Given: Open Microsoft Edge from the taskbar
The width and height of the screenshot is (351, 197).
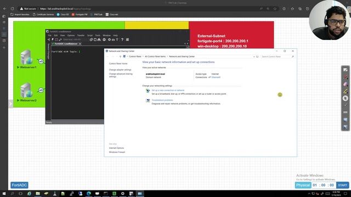Looking at the screenshot, I should pyautogui.click(x=89, y=194).
